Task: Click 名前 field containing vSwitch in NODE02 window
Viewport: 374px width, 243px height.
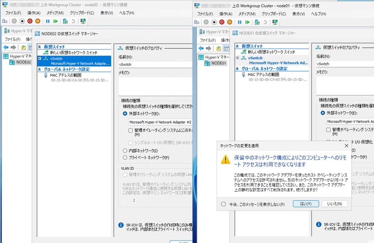Action: (x=156, y=64)
